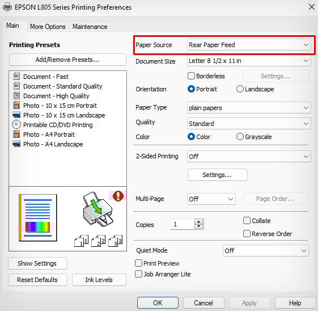Increase copies with up arrow

tap(198, 222)
